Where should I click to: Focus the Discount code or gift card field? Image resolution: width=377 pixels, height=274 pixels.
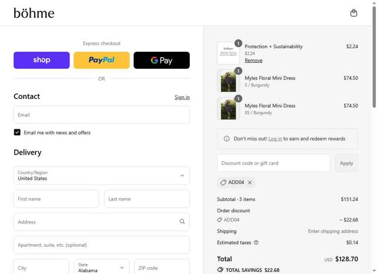point(273,163)
